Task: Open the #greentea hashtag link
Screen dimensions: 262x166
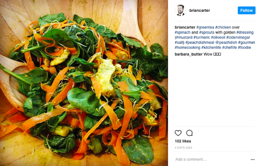Action: [205, 27]
